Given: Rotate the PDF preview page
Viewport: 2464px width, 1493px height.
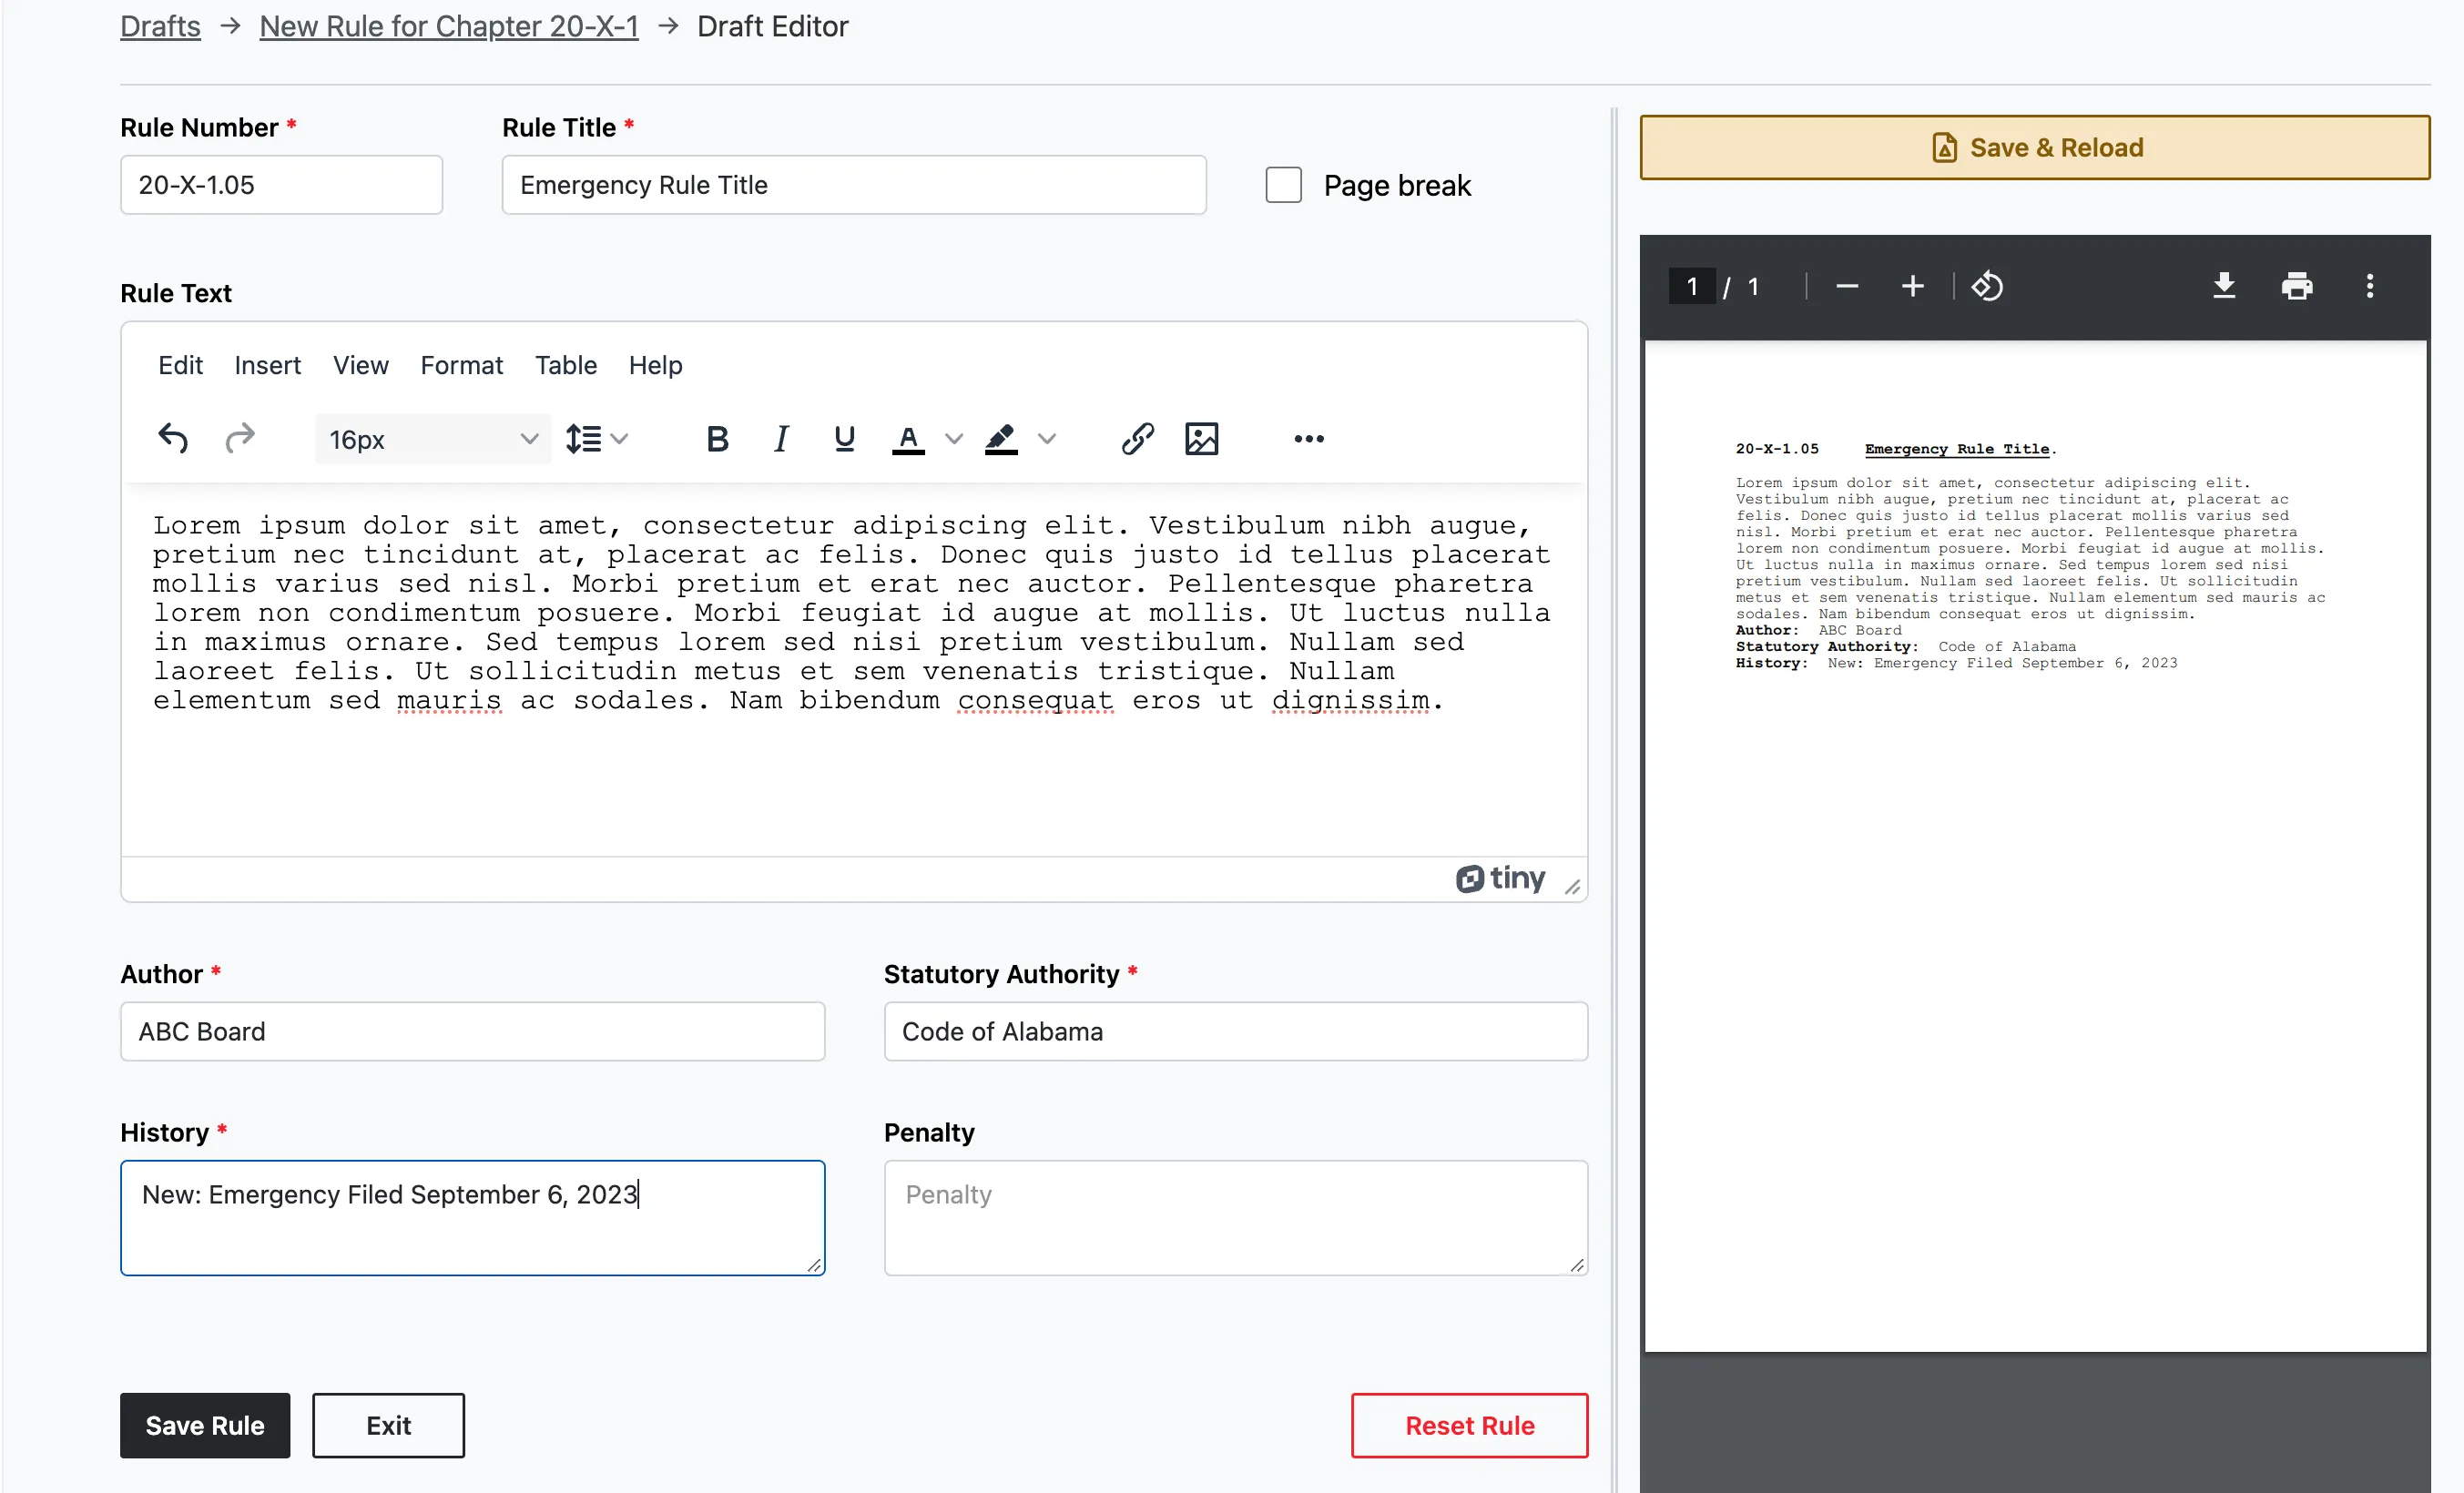Looking at the screenshot, I should [x=1987, y=286].
